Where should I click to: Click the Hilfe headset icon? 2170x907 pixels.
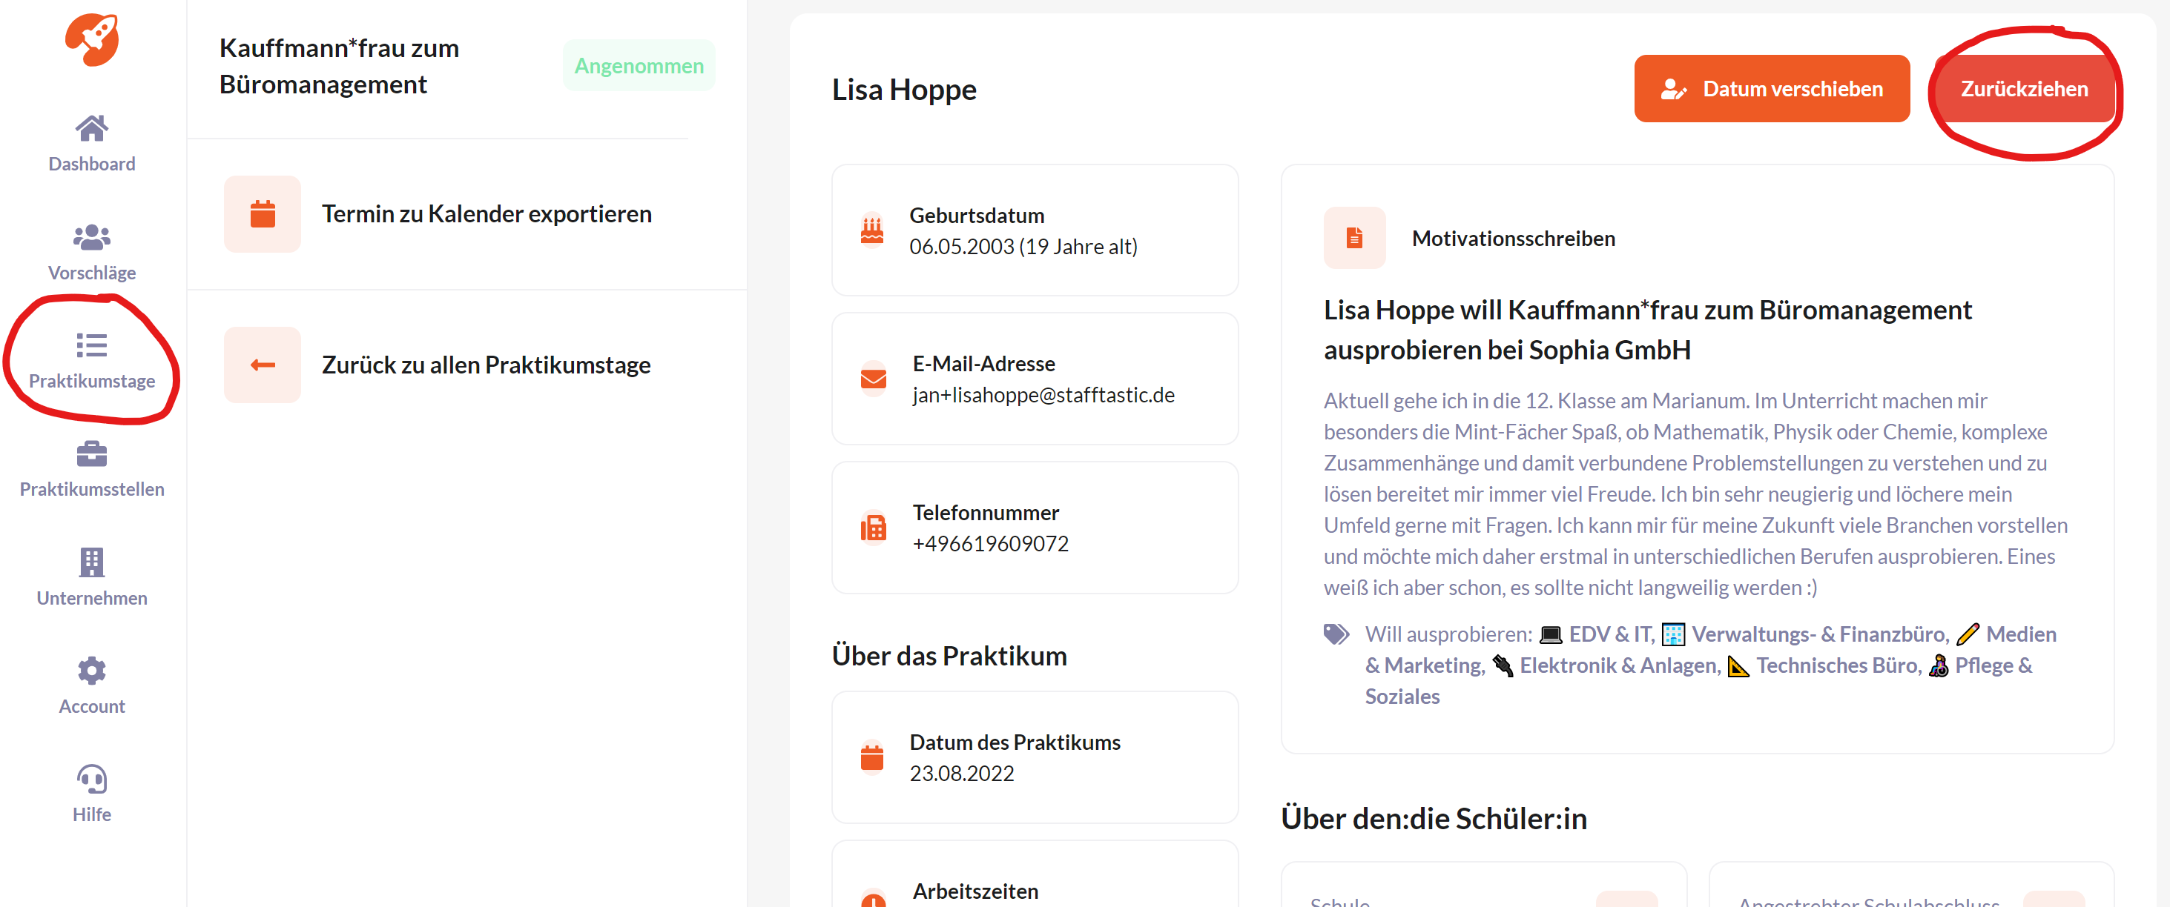(x=92, y=779)
